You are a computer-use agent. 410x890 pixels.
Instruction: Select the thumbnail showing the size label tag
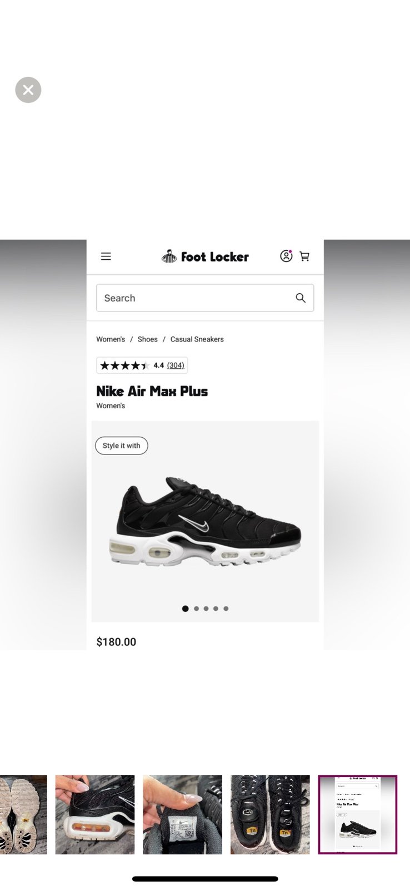(182, 814)
